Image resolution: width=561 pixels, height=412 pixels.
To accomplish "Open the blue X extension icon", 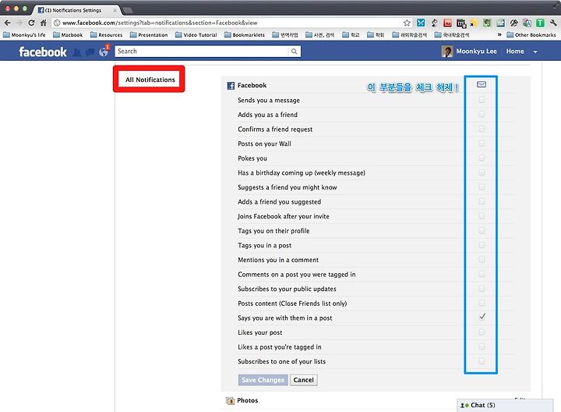I will 421,23.
